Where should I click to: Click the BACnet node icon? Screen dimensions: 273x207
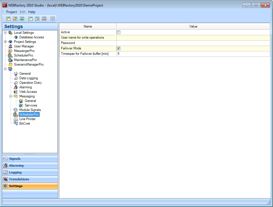(16, 124)
